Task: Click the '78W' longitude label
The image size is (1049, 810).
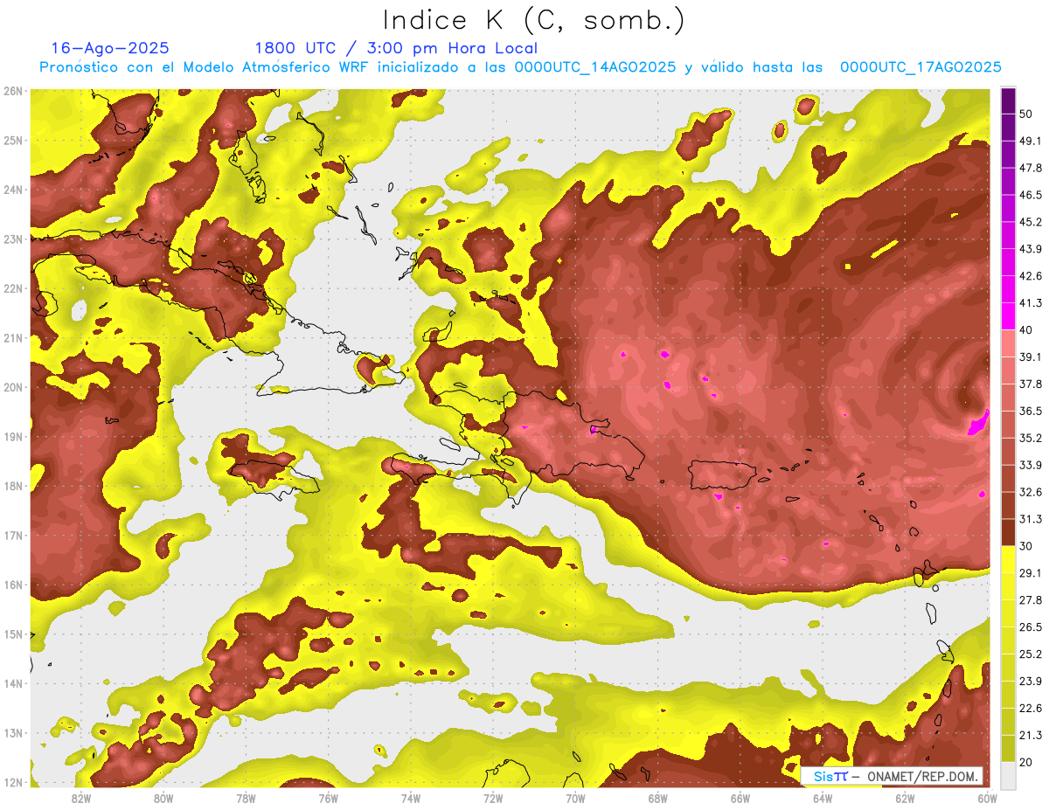Action: pyautogui.click(x=246, y=799)
